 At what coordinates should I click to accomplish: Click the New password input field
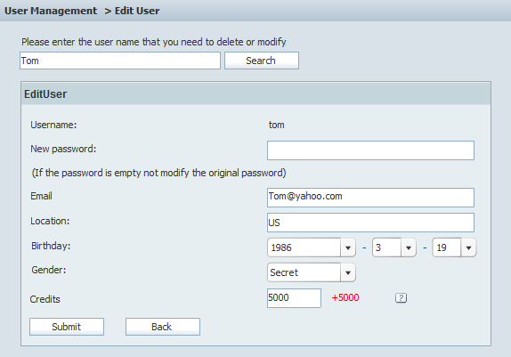coord(370,150)
